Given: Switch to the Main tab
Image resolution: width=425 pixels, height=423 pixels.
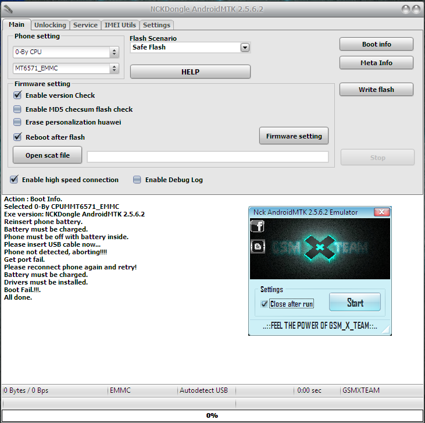Looking at the screenshot, I should tap(16, 24).
